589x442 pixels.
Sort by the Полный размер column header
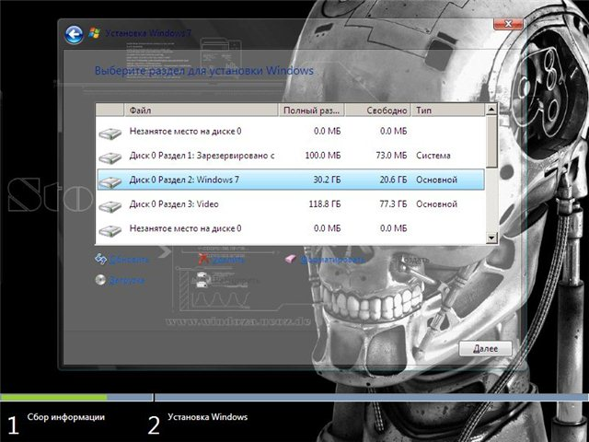(x=313, y=110)
